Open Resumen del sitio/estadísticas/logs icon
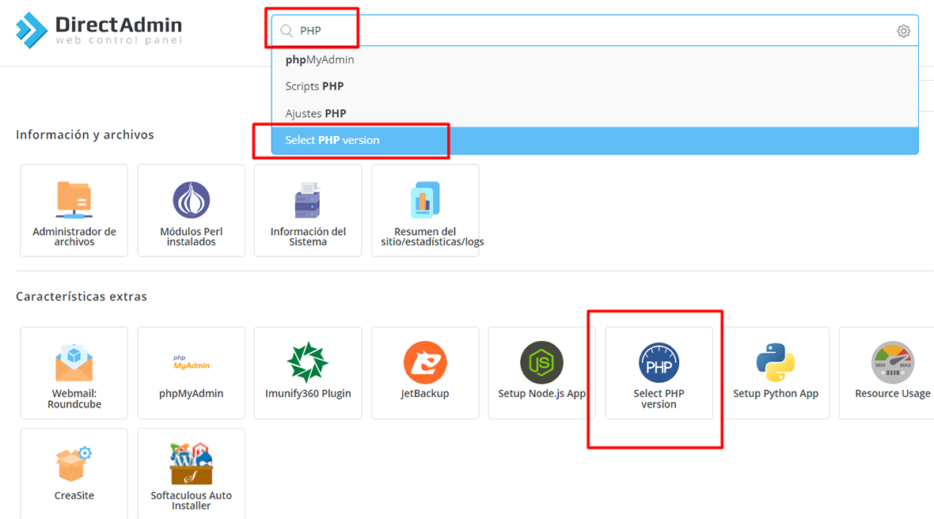The height and width of the screenshot is (519, 934). [425, 200]
